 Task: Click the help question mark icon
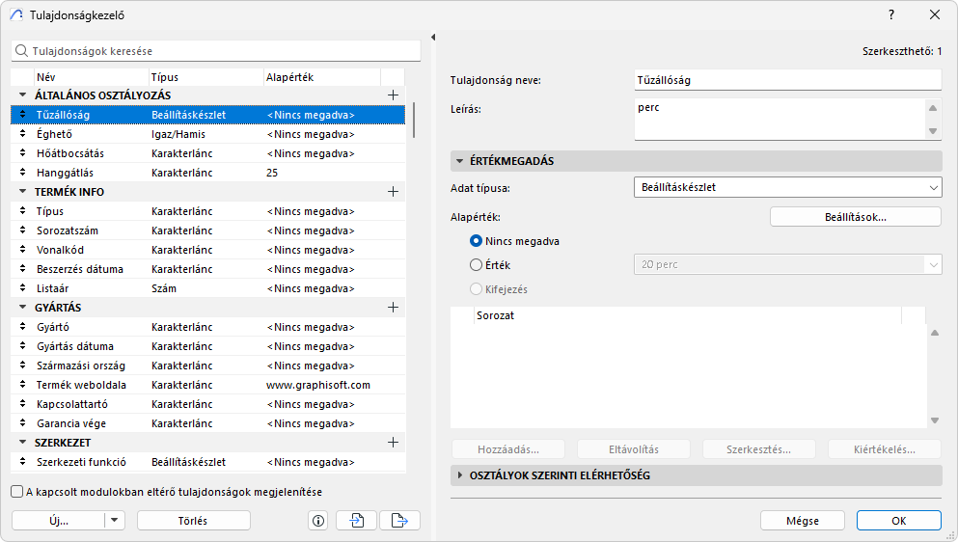(891, 14)
